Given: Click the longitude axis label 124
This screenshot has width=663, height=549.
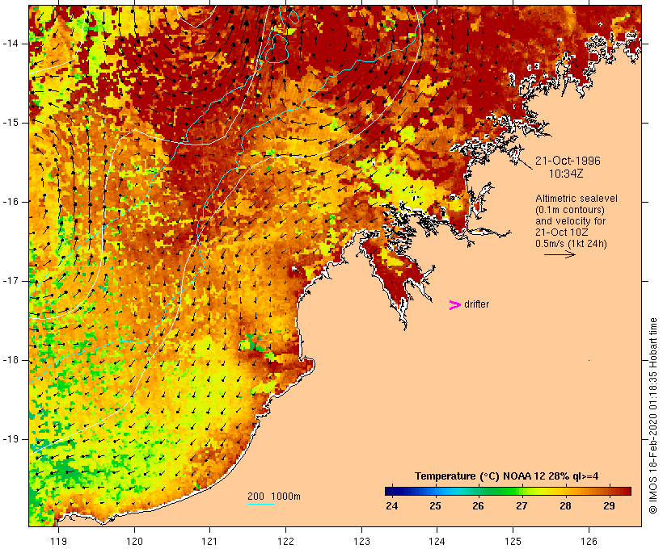Looking at the screenshot, I should [x=437, y=541].
